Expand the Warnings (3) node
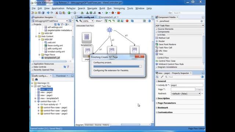This screenshot has width=235, height=132. (x=32, y=83)
